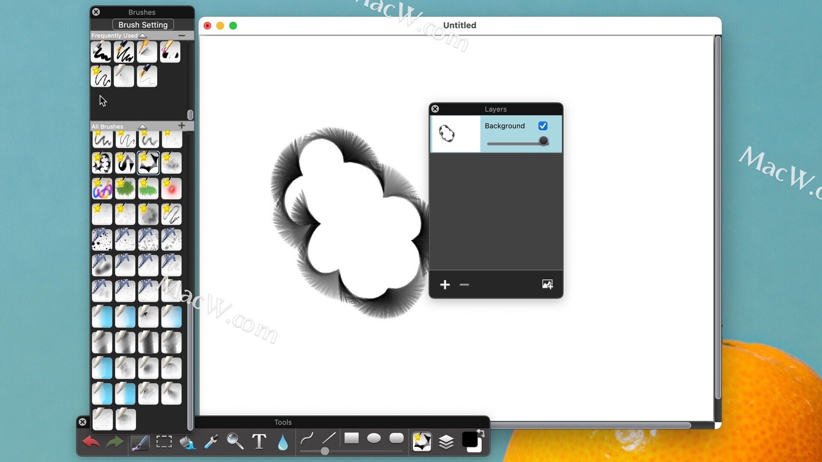This screenshot has width=822, height=462.
Task: Select the ellipse shape tool
Action: (x=374, y=438)
